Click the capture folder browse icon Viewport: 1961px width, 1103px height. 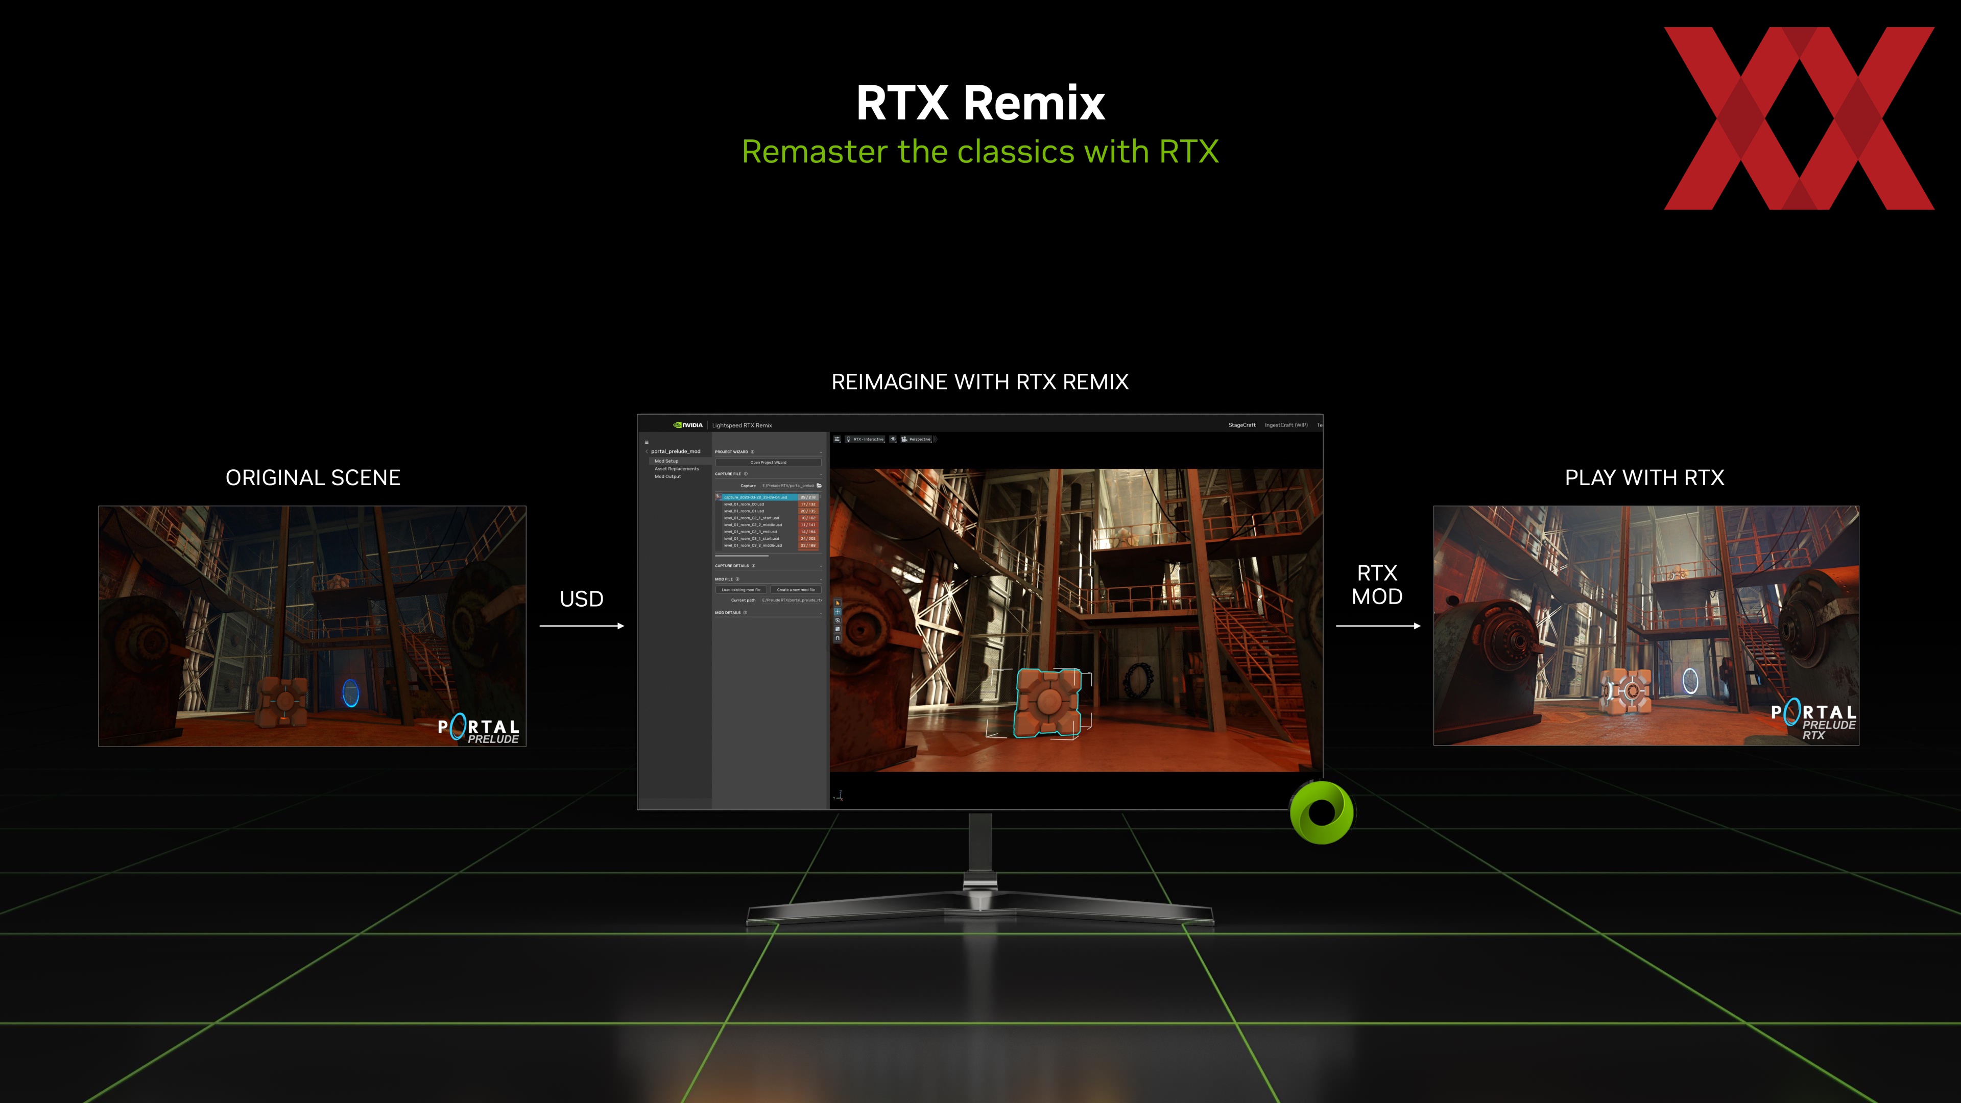819,486
